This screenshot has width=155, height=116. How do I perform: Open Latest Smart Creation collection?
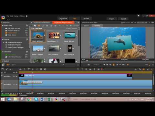tap(15, 57)
